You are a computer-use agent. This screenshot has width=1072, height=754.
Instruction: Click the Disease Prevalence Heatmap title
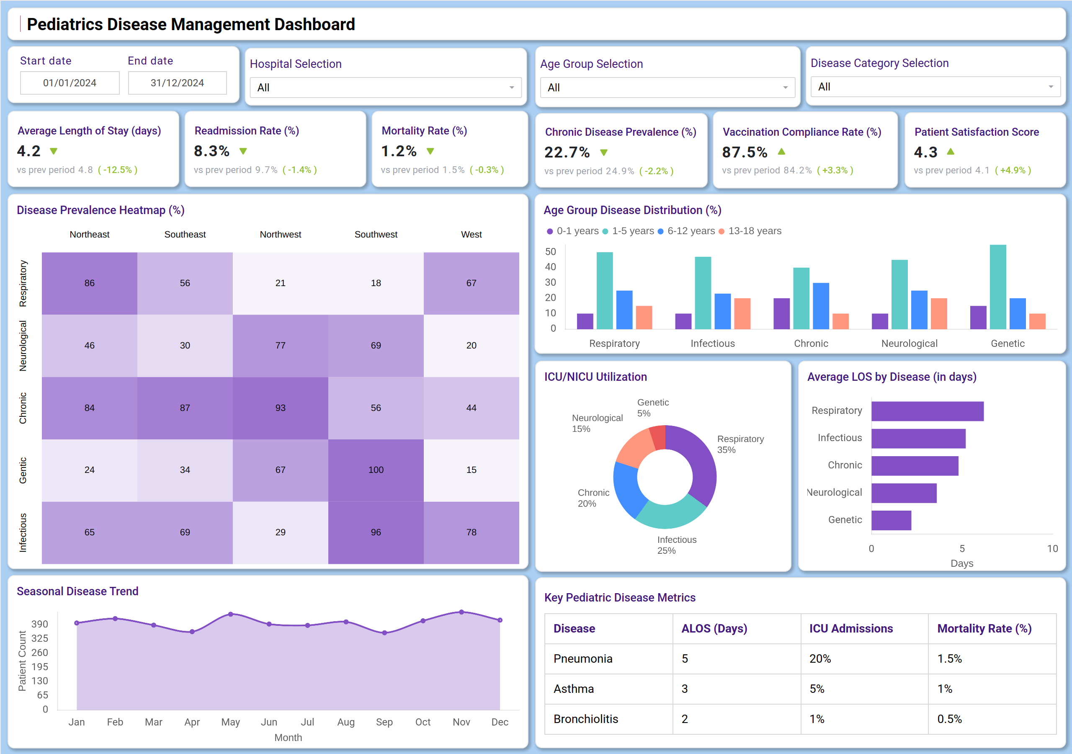click(101, 210)
